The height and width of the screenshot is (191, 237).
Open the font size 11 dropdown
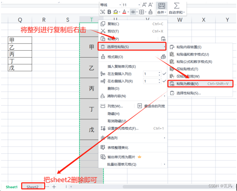pyautogui.click(x=139, y=5)
